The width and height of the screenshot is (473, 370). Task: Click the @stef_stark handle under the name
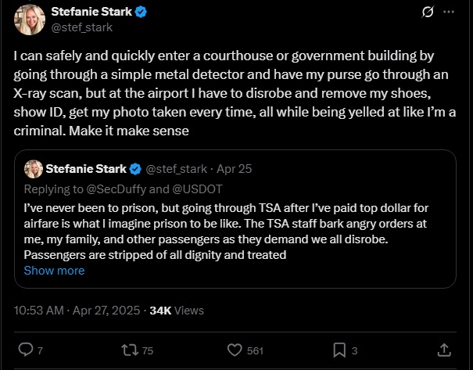pos(82,27)
